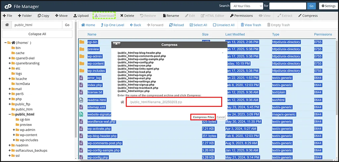Click the Collapse All button
The image size is (339, 162).
37,34
